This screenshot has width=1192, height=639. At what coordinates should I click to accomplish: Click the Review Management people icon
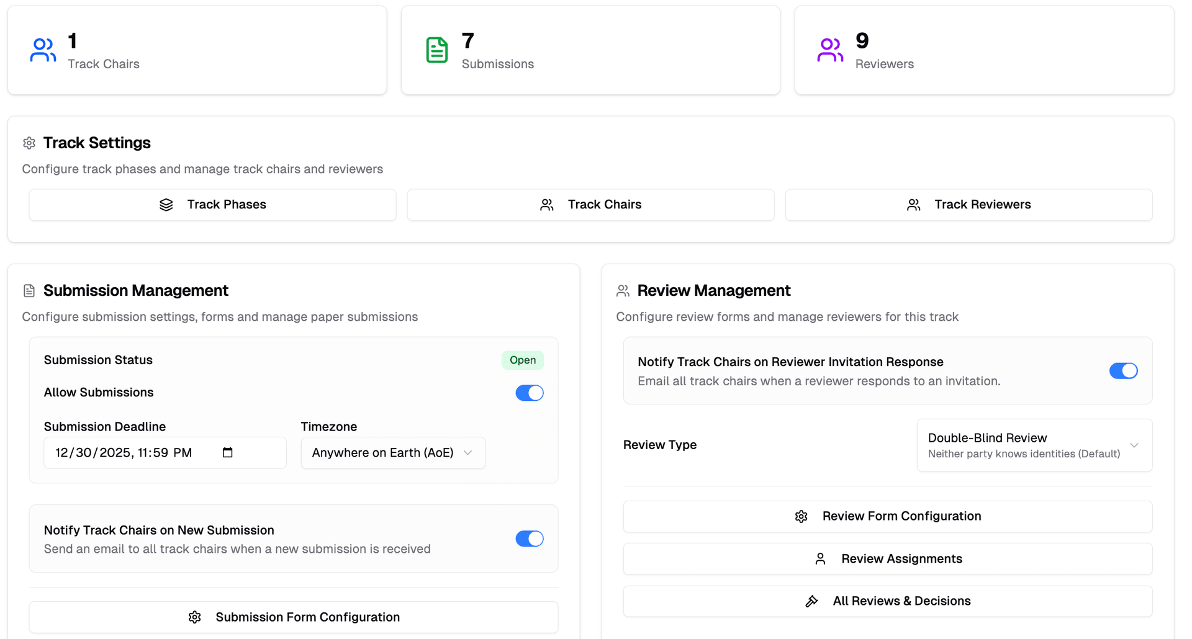point(623,290)
